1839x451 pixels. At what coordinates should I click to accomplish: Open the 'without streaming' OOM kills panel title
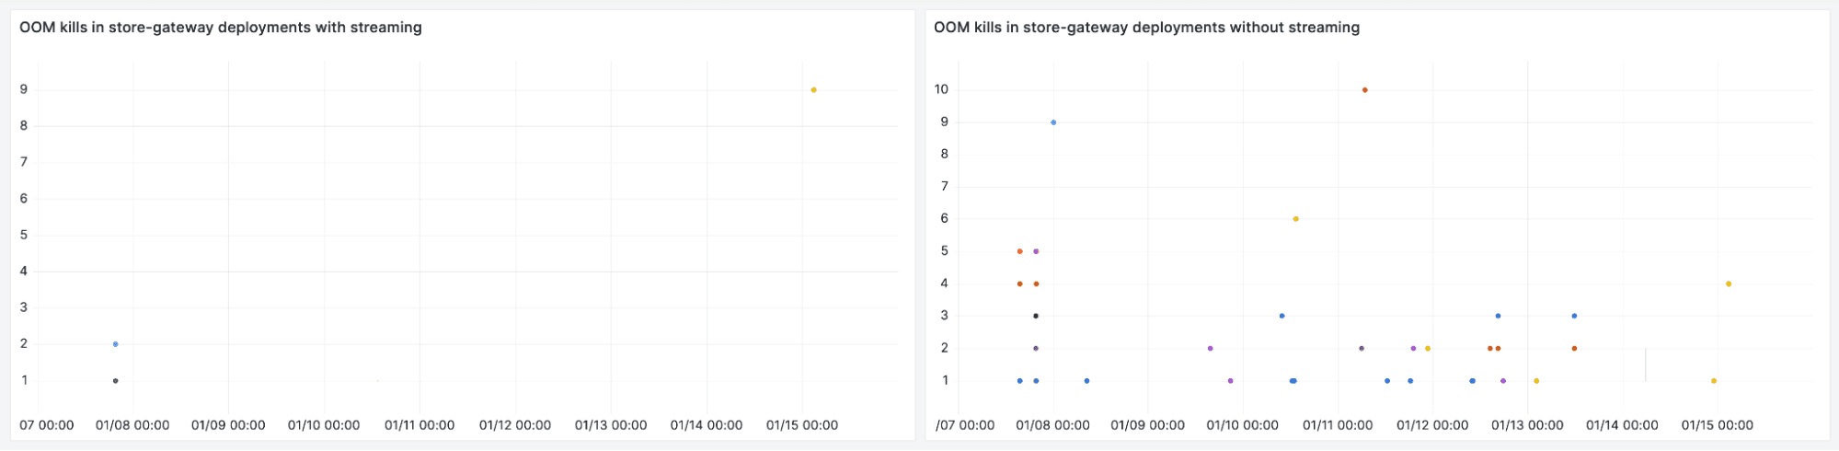click(x=1146, y=28)
